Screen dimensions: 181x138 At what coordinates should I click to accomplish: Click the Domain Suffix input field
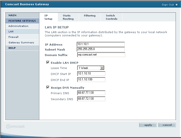(x=101, y=55)
